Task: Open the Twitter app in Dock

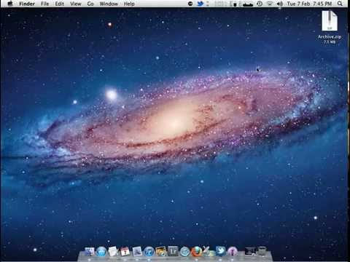Action: click(x=220, y=251)
